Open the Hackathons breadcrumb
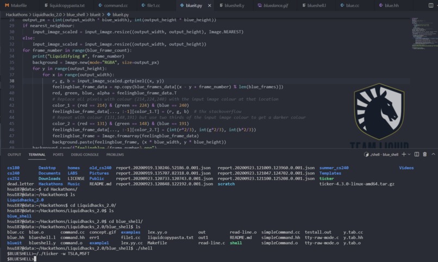 coord(16,15)
